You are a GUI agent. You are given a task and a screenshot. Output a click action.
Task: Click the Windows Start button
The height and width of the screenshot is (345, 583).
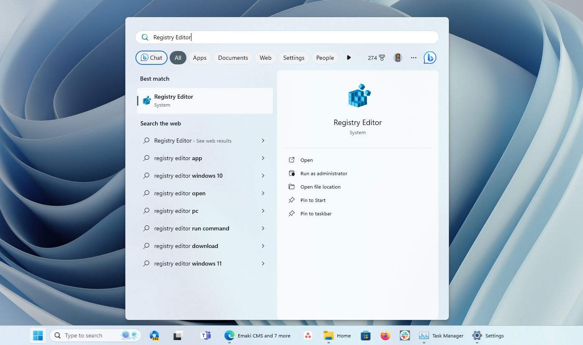point(38,335)
